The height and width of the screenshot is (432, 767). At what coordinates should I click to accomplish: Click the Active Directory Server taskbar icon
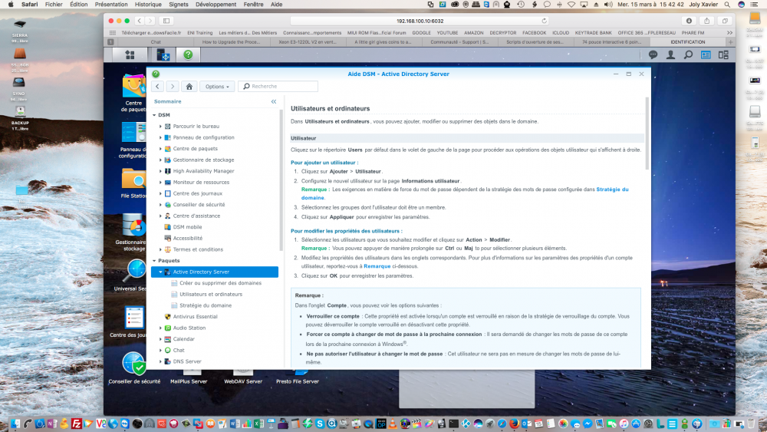point(163,54)
